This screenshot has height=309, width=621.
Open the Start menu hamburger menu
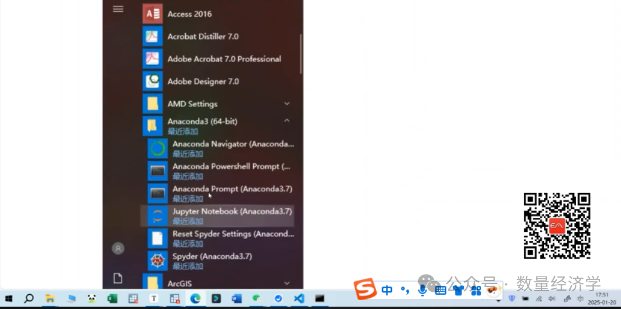118,9
